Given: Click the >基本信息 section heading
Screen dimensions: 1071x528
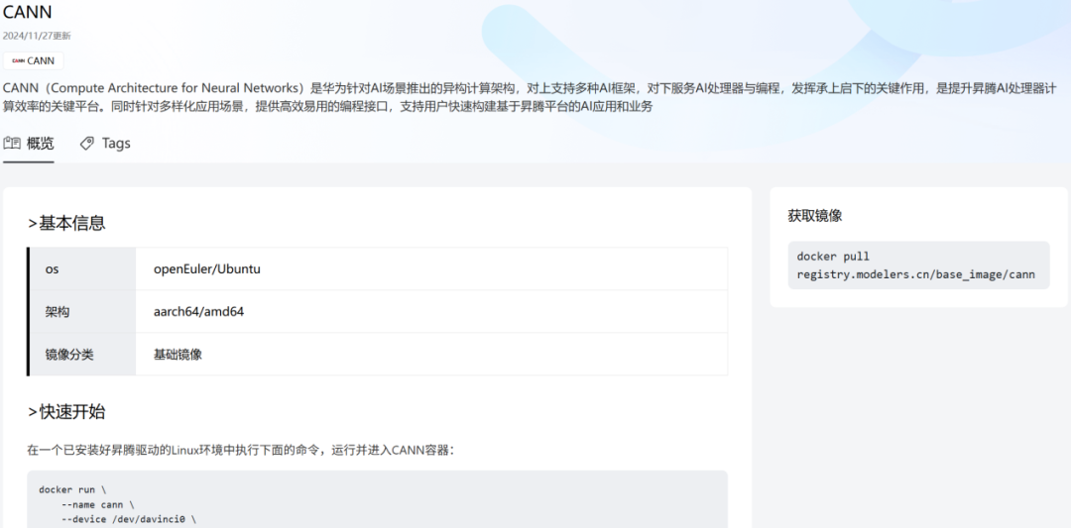Looking at the screenshot, I should tap(67, 223).
